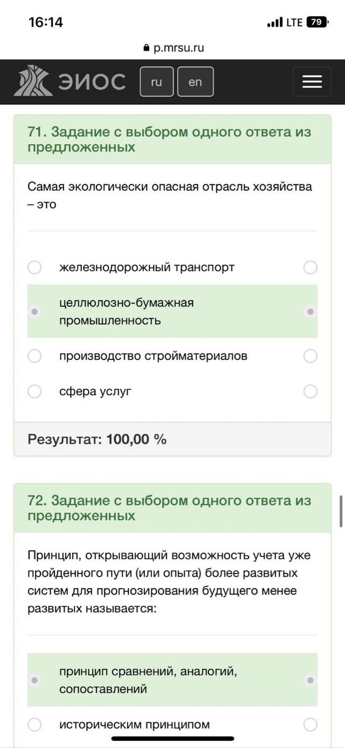Tap the 16:14 clock in status bar
This screenshot has width=345, height=748.
coord(46,22)
